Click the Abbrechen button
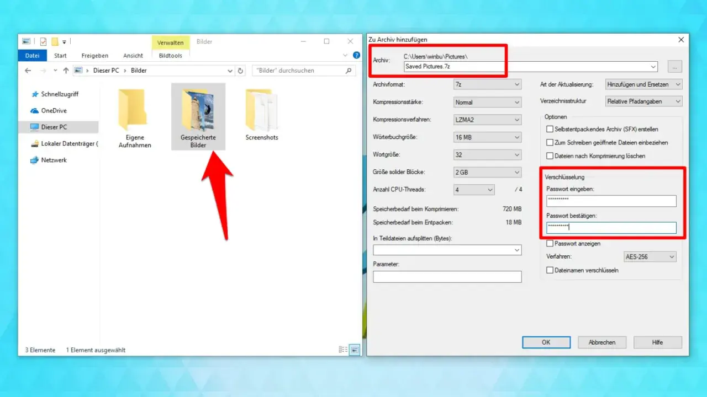 pos(602,342)
